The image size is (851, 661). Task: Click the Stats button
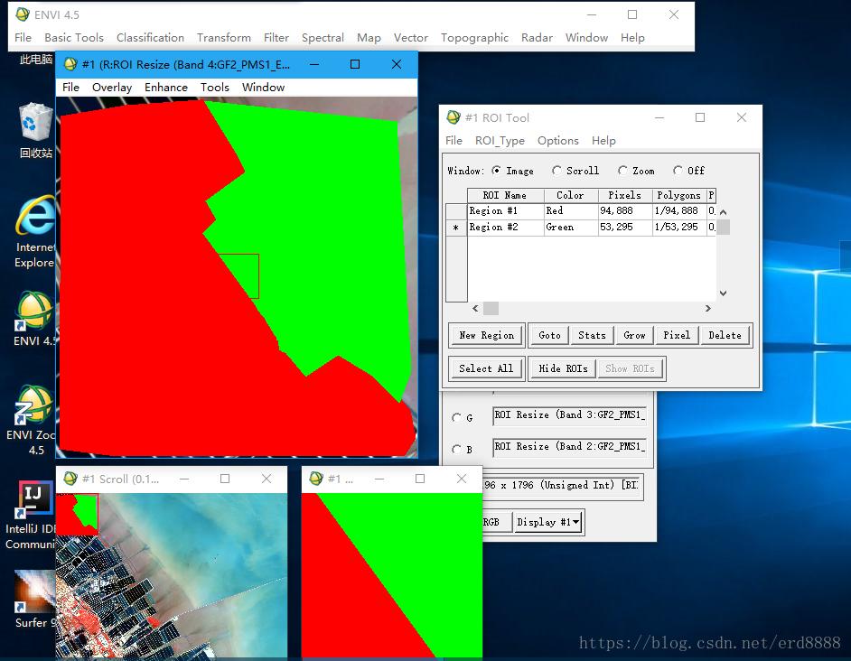(592, 335)
